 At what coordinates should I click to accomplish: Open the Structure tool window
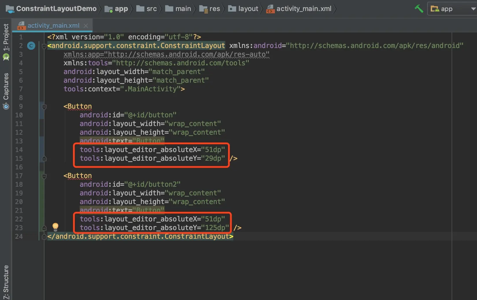pyautogui.click(x=6, y=282)
